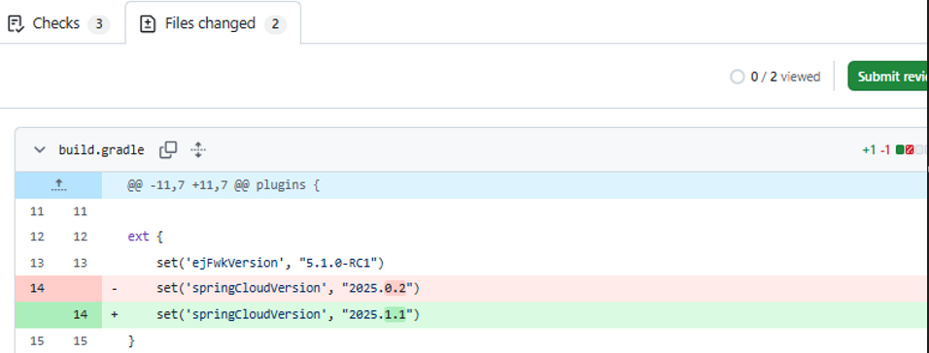Screen dimensions: 929x353
Task: Mark files viewed via circle indicator
Action: pos(737,77)
